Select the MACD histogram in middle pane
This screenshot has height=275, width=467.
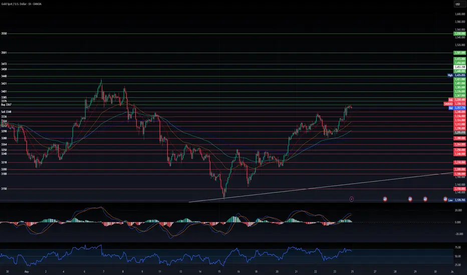(x=176, y=222)
